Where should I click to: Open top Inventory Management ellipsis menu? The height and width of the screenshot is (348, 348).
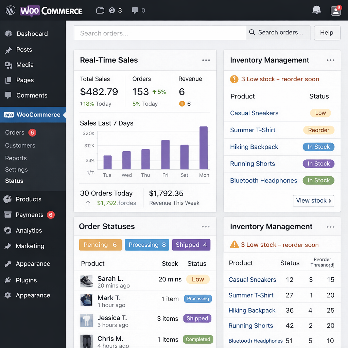330,60
